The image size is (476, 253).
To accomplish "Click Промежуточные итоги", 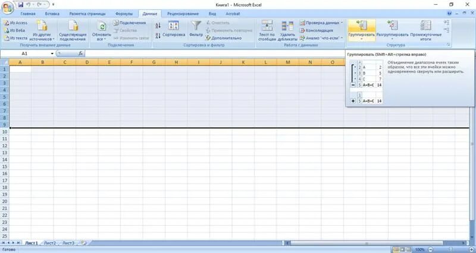I will (425, 31).
